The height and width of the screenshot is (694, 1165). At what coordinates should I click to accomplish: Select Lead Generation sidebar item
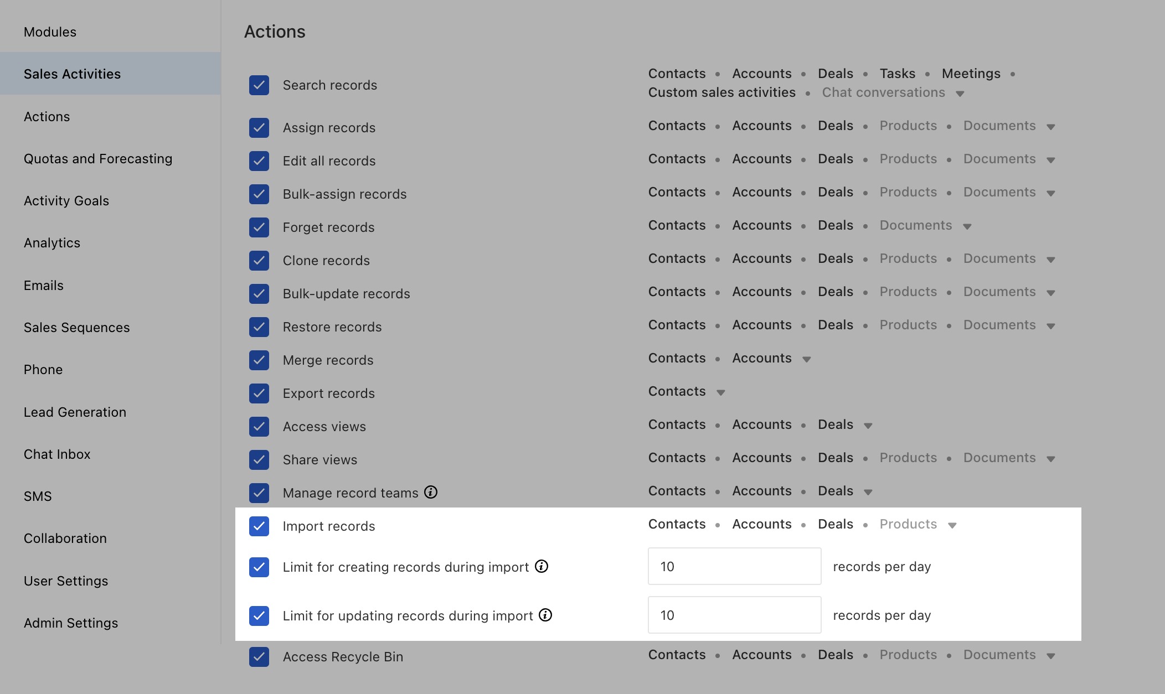(x=75, y=412)
